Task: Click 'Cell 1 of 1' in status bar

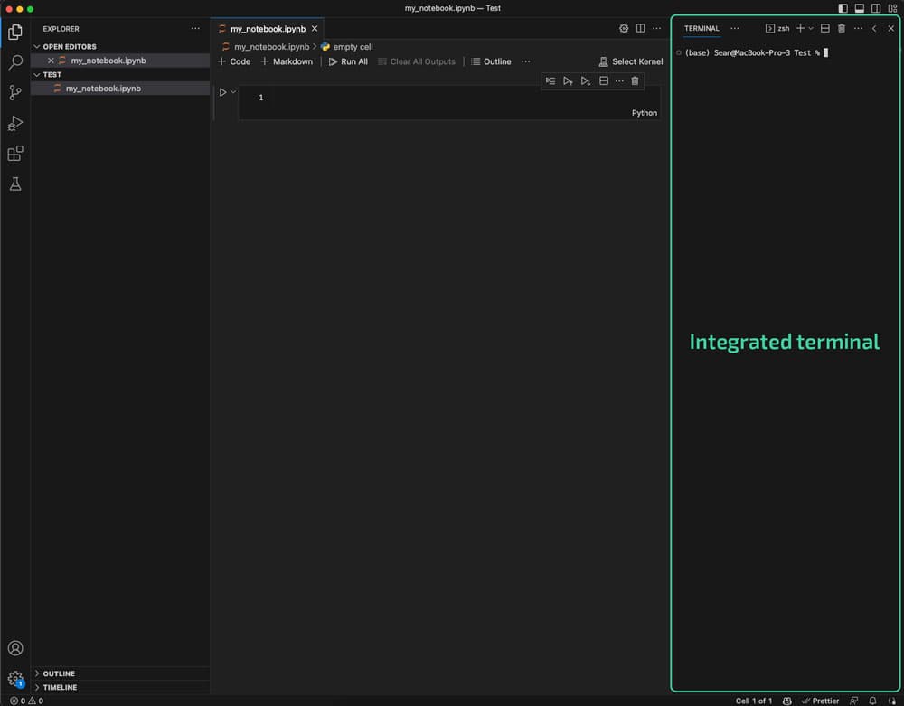Action: tap(754, 701)
